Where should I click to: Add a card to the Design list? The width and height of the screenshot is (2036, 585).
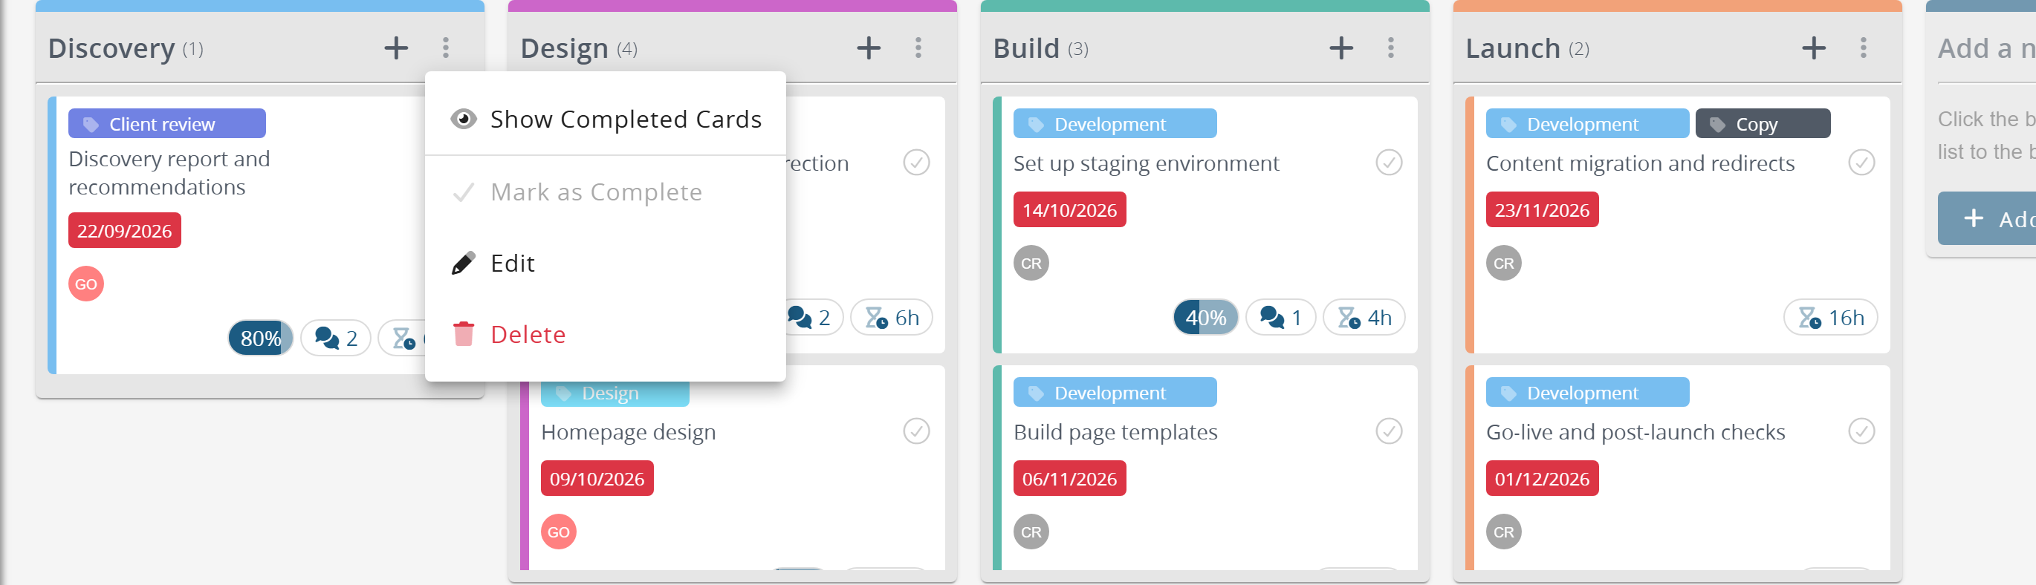[x=869, y=48]
